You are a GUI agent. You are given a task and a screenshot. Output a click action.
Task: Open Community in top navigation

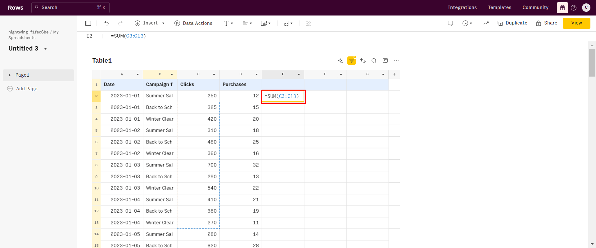click(x=535, y=7)
